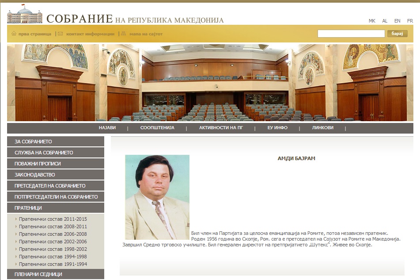This screenshot has width=420, height=280.
Task: Open the СООПШТЕНИЈА menu item
Action: coord(157,128)
